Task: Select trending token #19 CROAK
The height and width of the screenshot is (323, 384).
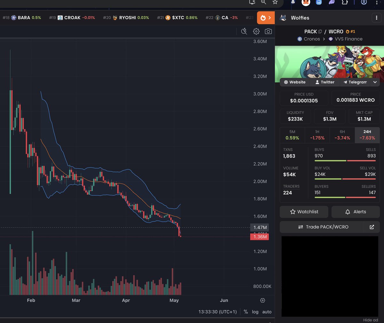Action: tap(72, 18)
